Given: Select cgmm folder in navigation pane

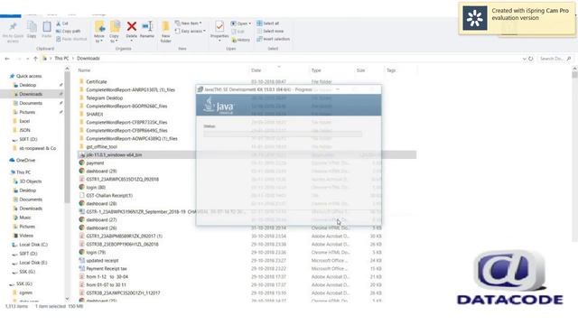Looking at the screenshot, I should 25,292.
